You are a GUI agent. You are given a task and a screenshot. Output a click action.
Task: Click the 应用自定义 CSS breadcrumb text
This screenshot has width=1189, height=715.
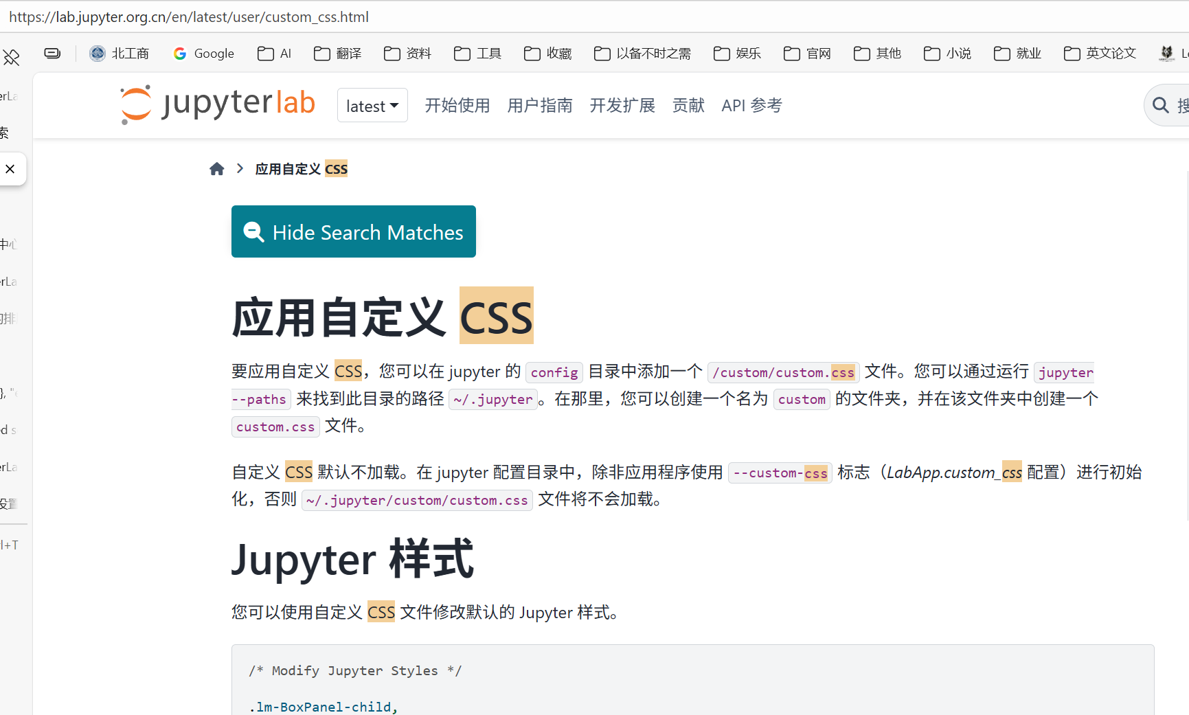click(x=302, y=169)
